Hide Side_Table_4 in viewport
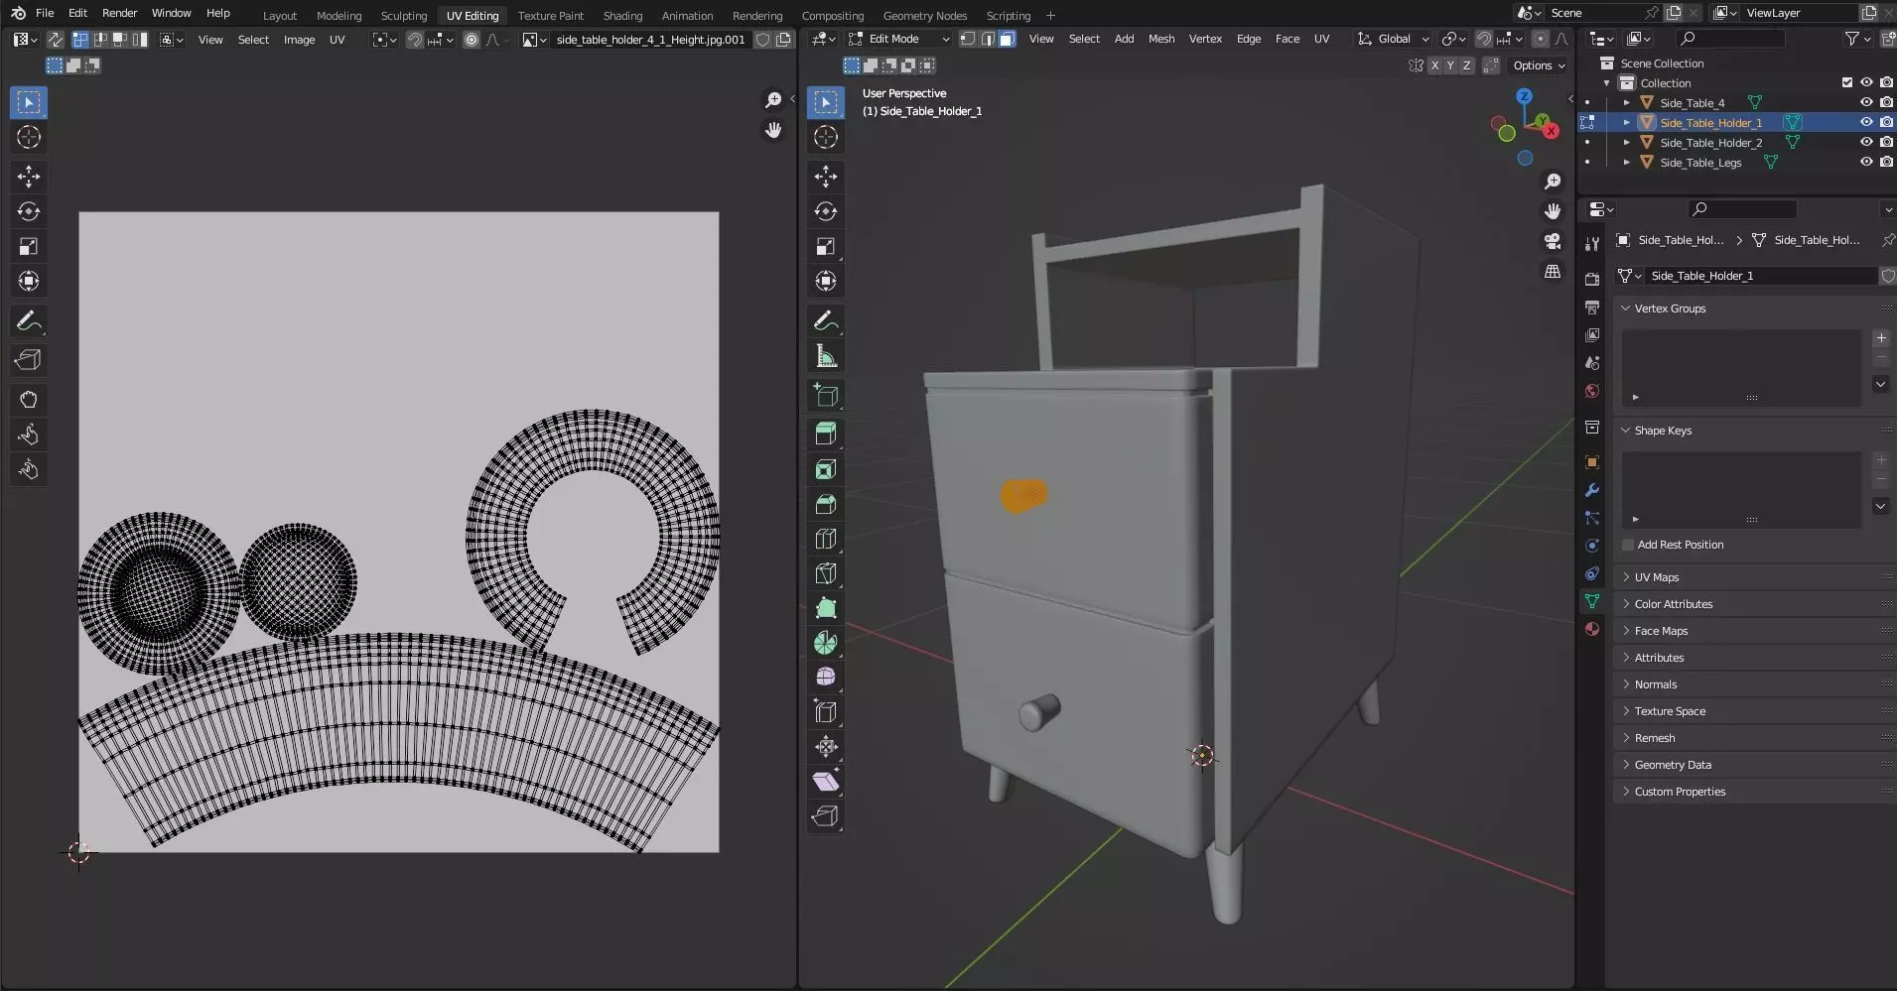 [x=1866, y=102]
